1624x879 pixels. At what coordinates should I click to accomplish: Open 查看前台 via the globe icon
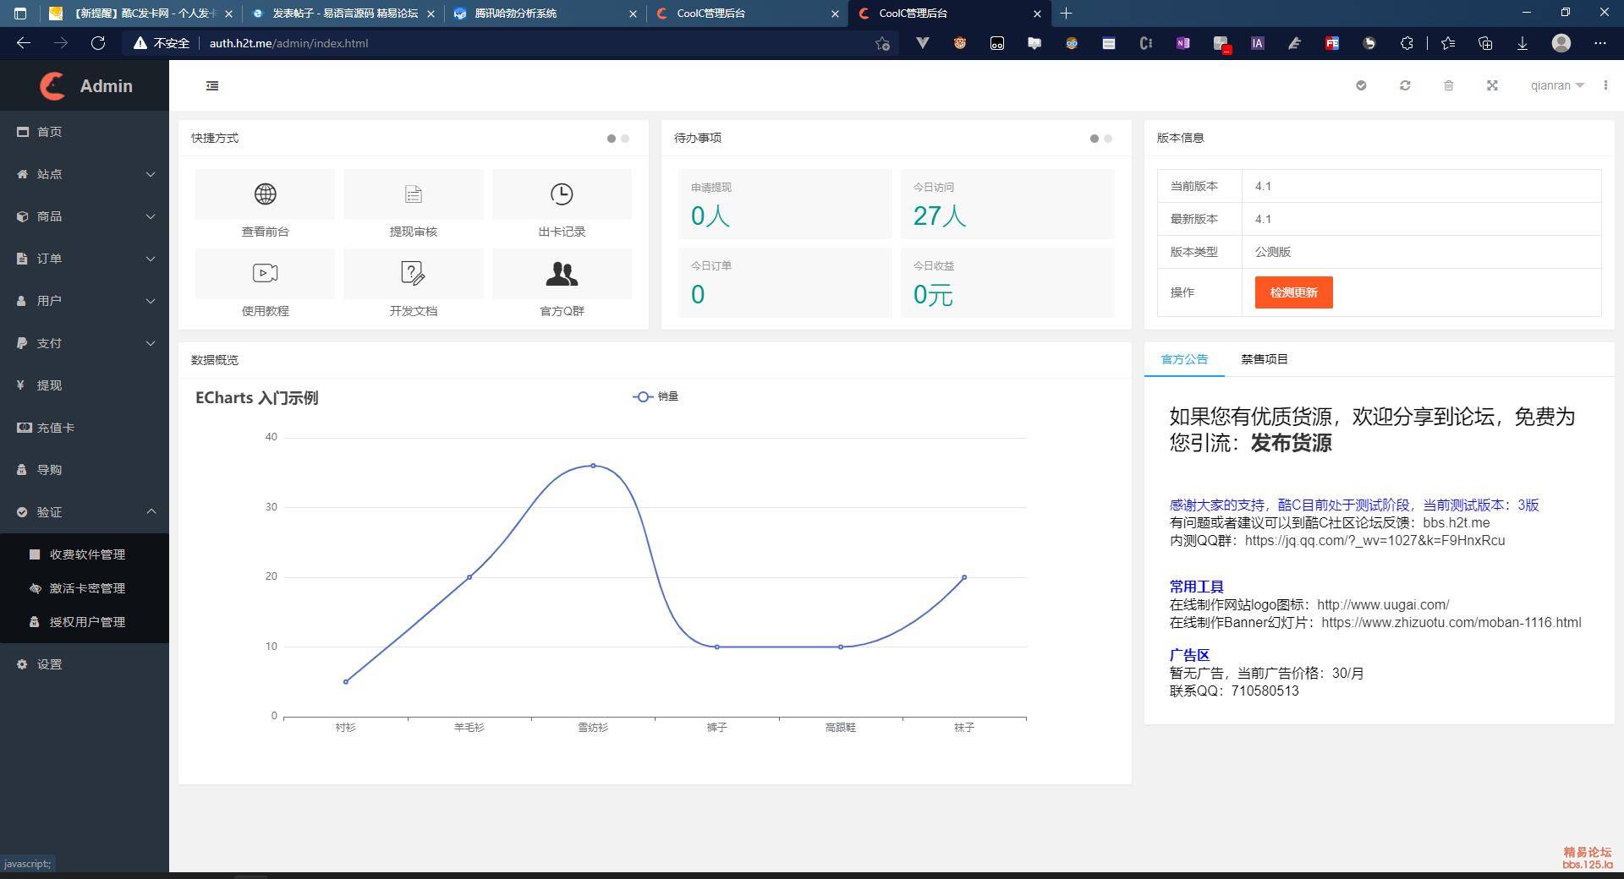point(265,194)
